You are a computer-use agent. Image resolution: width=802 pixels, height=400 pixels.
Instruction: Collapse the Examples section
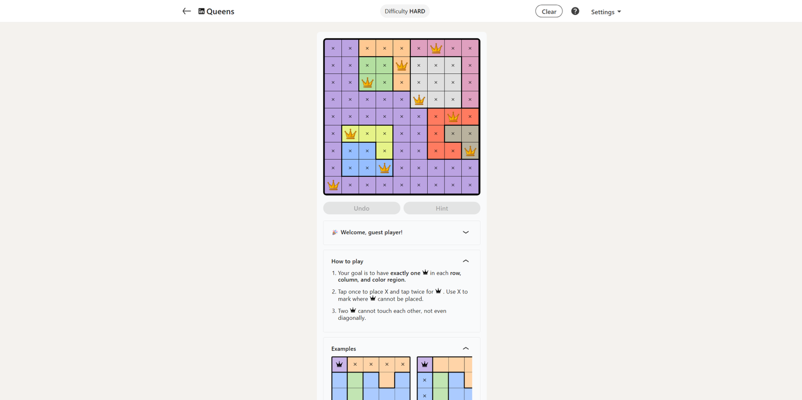pos(466,348)
